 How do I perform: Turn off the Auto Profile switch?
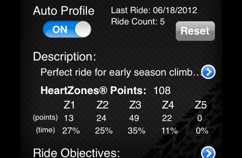pyautogui.click(x=67, y=29)
